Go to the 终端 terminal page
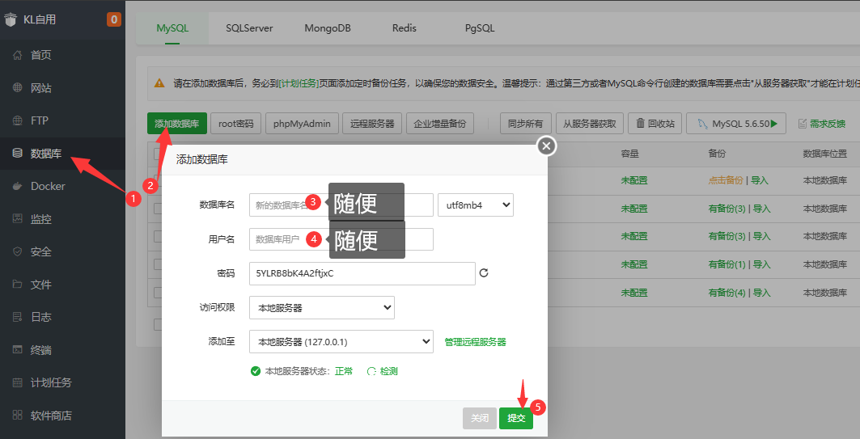Image resolution: width=860 pixels, height=439 pixels. tap(40, 350)
